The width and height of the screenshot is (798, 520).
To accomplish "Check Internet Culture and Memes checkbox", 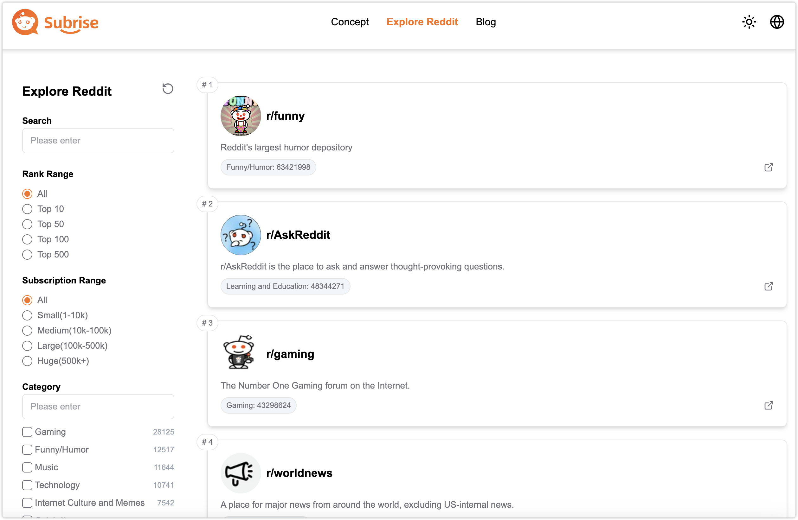I will click(27, 503).
